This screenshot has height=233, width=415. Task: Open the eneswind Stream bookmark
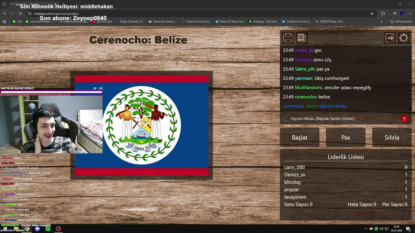[x=39, y=22]
